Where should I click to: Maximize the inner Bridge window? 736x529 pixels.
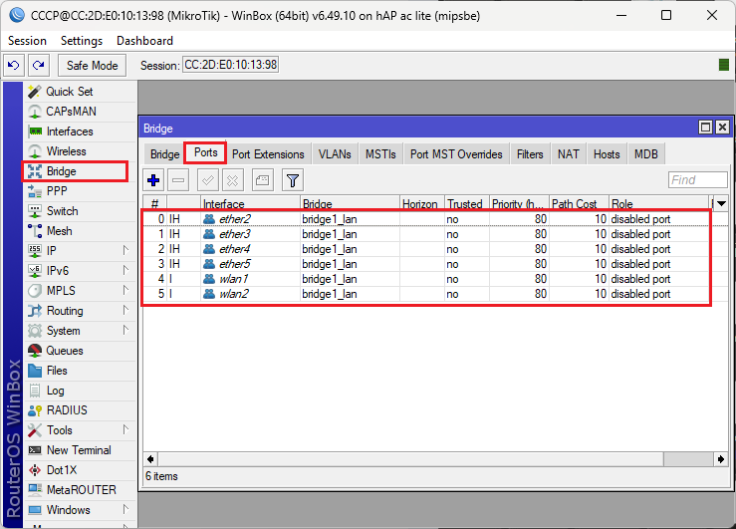(705, 128)
